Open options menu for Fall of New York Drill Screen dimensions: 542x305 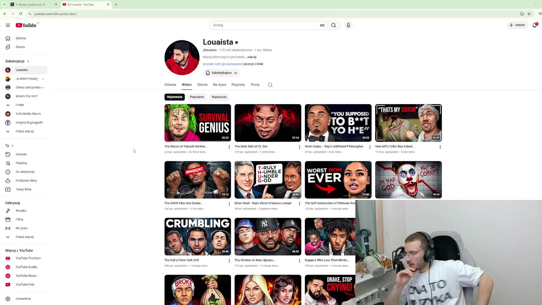(229, 261)
